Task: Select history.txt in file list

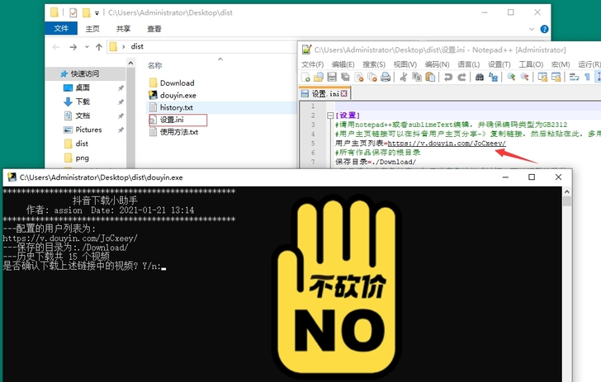Action: 176,107
